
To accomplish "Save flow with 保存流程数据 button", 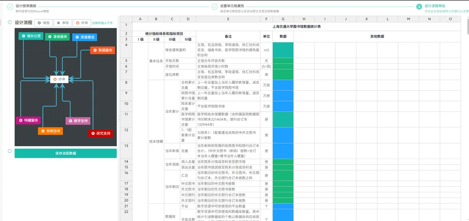I will tap(66, 153).
